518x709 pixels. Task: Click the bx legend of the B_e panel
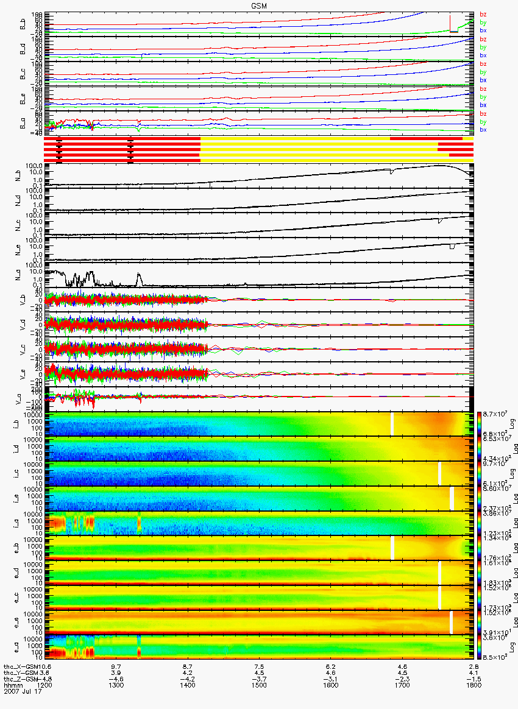click(x=483, y=105)
